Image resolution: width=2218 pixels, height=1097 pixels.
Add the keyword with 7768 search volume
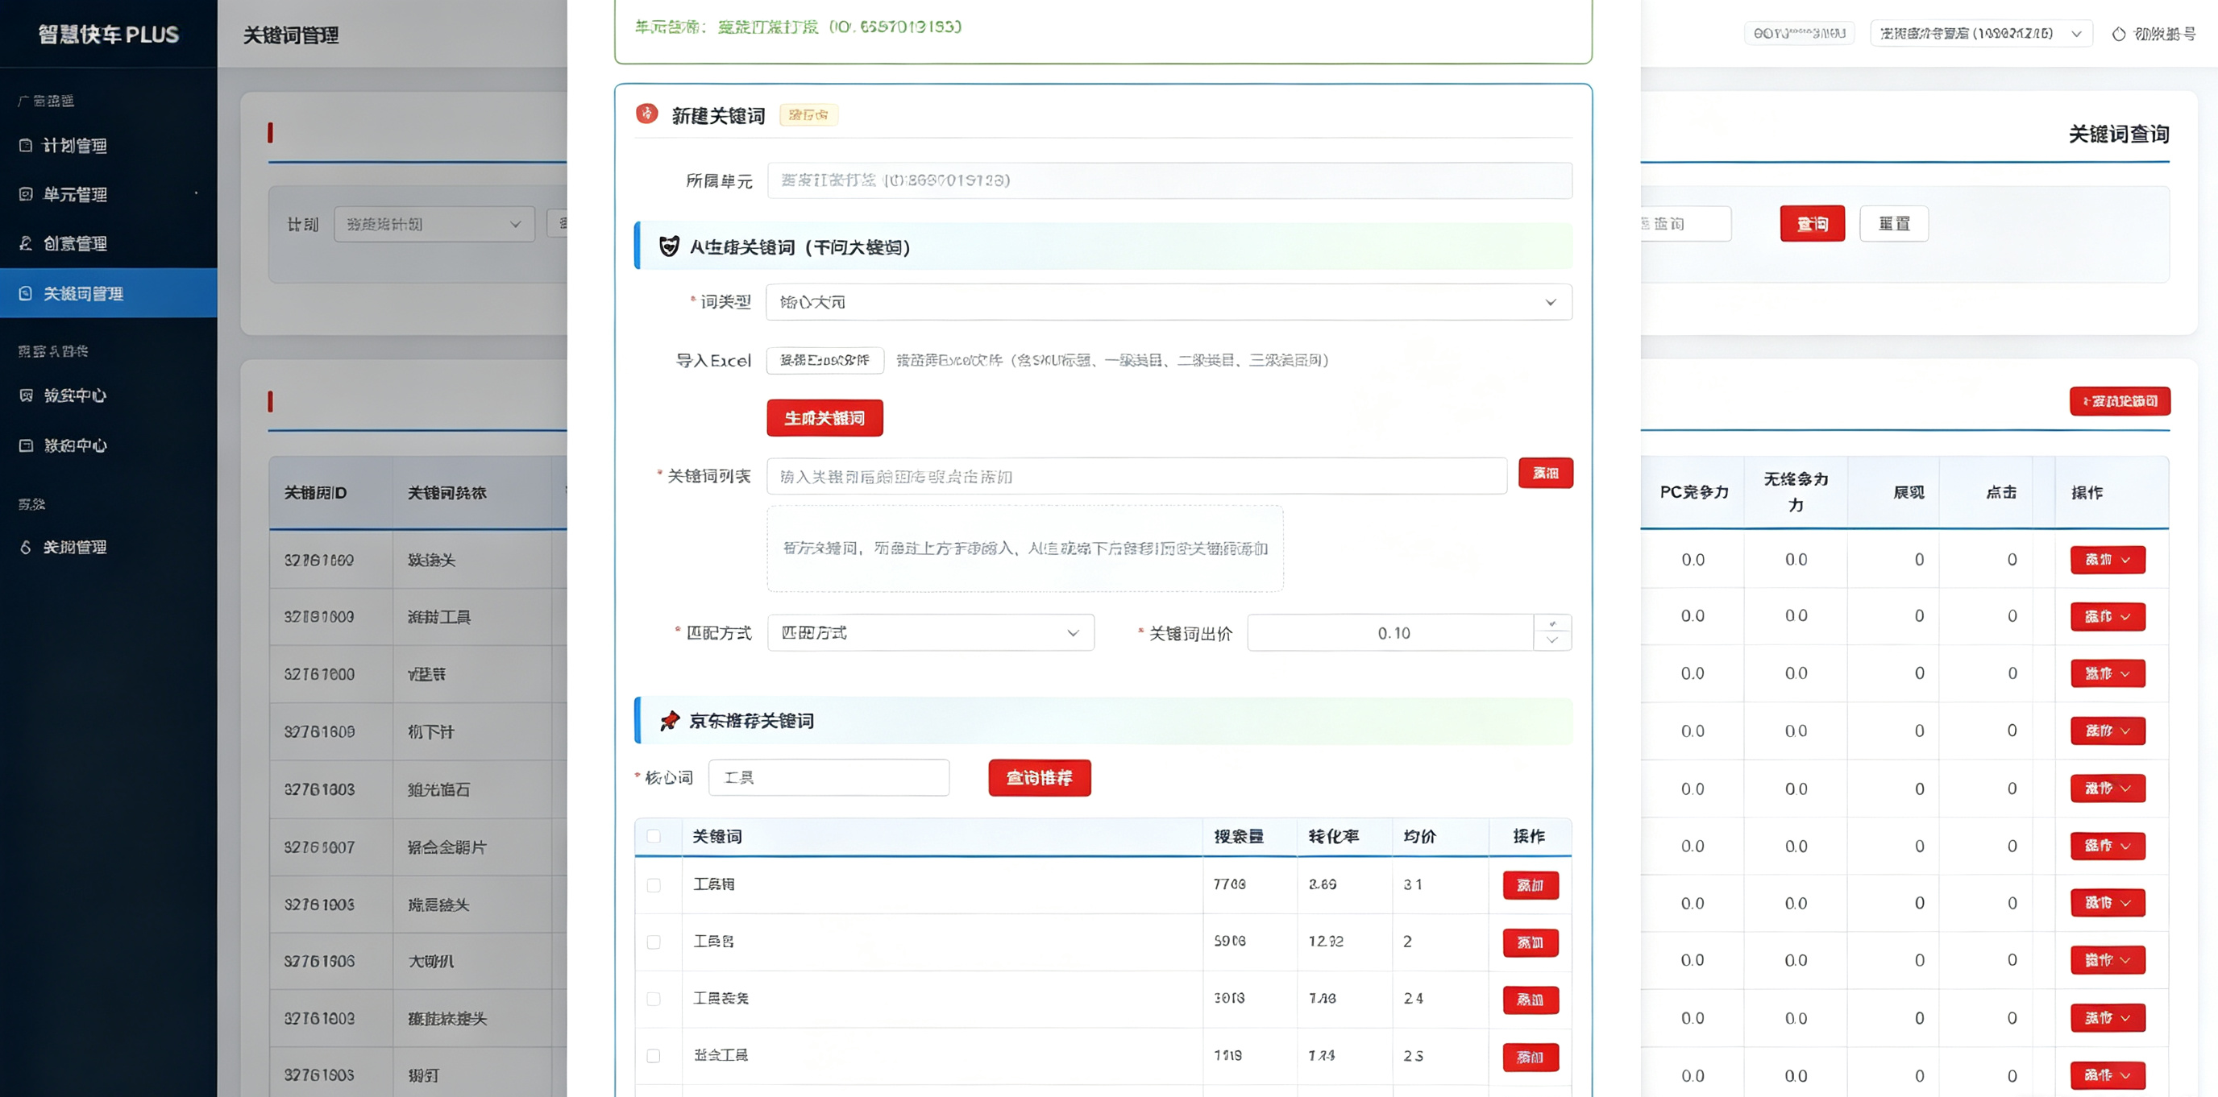(x=1530, y=885)
